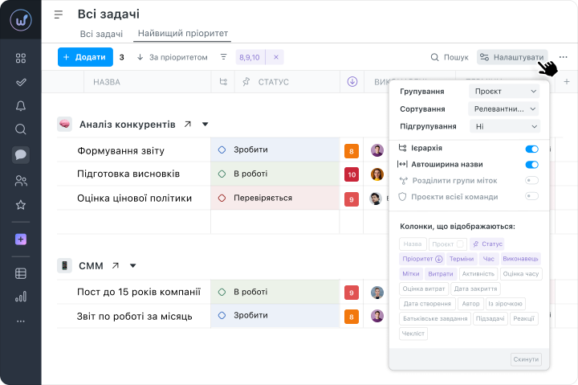Screen dimensions: 578x385
Task: Click the three-dots more options icon
Action: [564, 57]
